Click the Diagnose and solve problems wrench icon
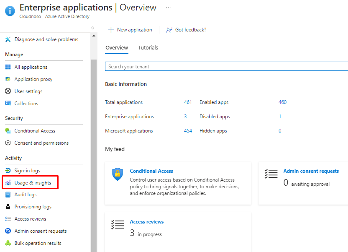The image size is (348, 252). click(8, 39)
